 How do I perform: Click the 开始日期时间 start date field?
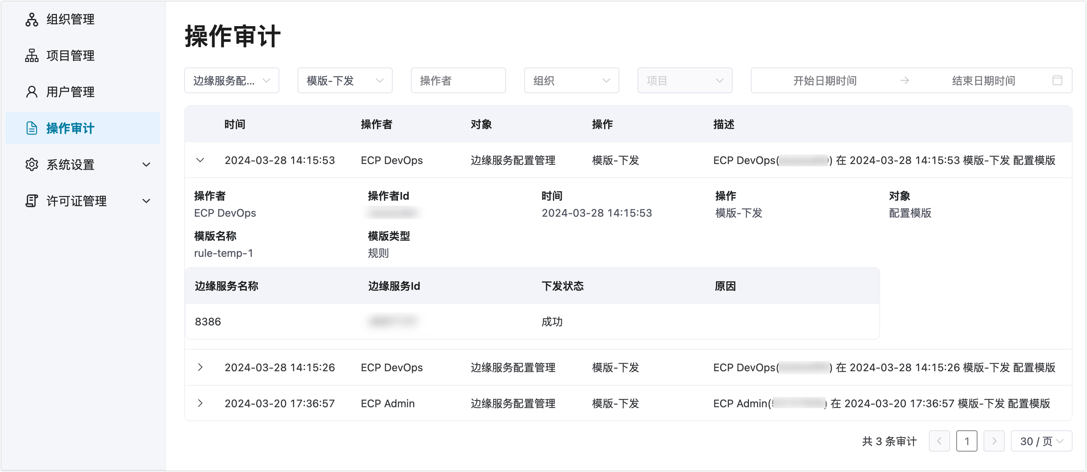824,81
